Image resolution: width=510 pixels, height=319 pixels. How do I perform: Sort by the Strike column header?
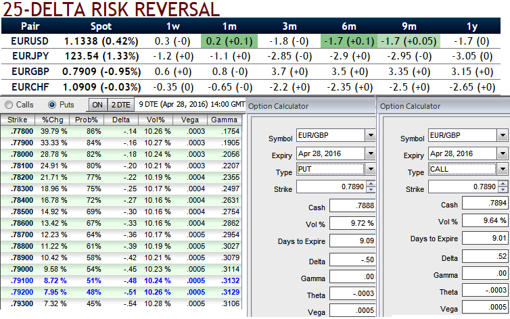tap(18, 120)
